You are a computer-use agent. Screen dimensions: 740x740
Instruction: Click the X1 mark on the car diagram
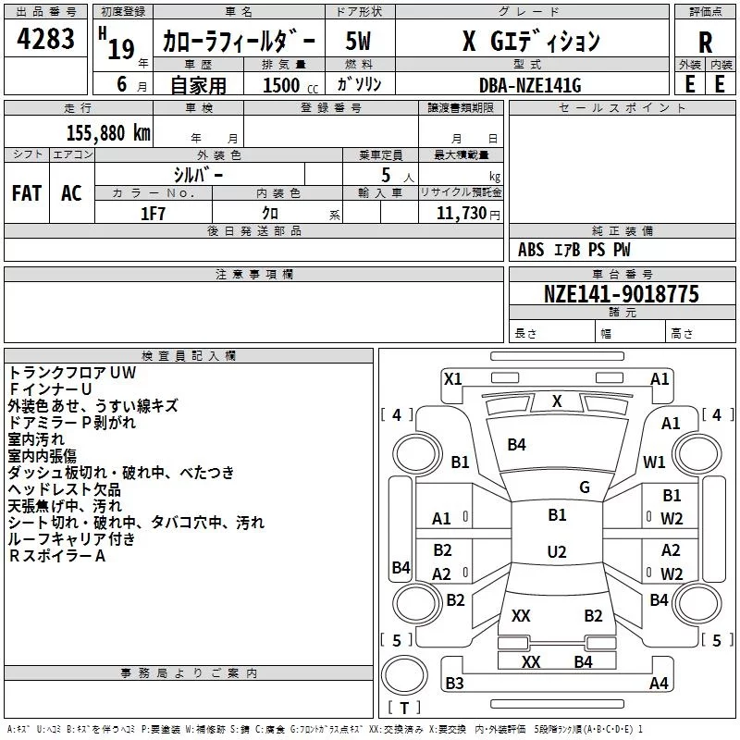(x=452, y=379)
